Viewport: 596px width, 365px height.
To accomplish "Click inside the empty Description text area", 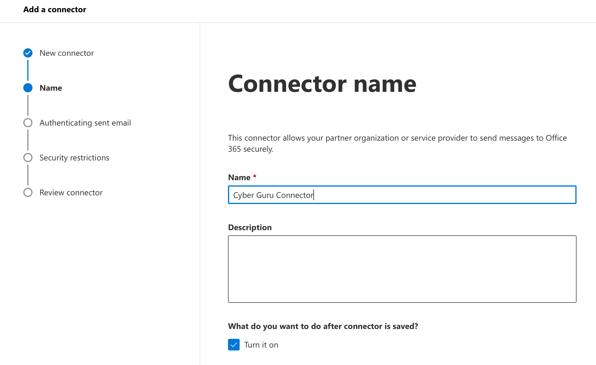I will pos(402,269).
